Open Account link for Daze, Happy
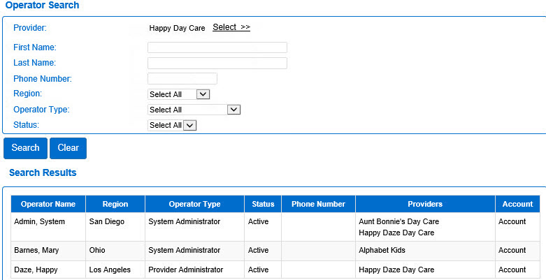This screenshot has width=546, height=280. point(512,270)
